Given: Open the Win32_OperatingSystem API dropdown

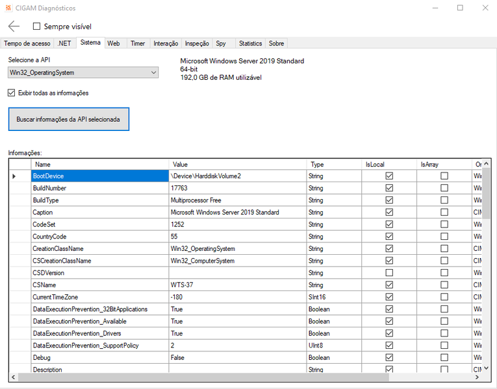Looking at the screenshot, I should pyautogui.click(x=83, y=73).
